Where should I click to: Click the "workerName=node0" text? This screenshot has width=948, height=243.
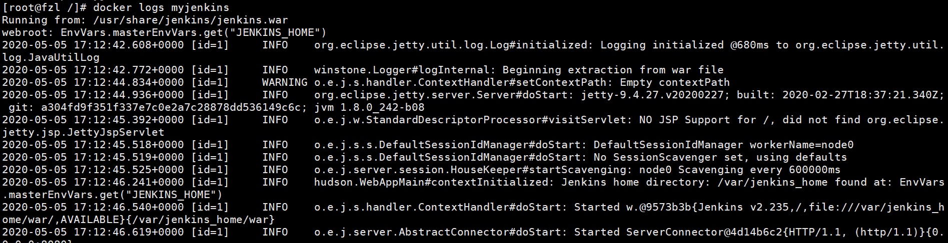[x=801, y=145]
